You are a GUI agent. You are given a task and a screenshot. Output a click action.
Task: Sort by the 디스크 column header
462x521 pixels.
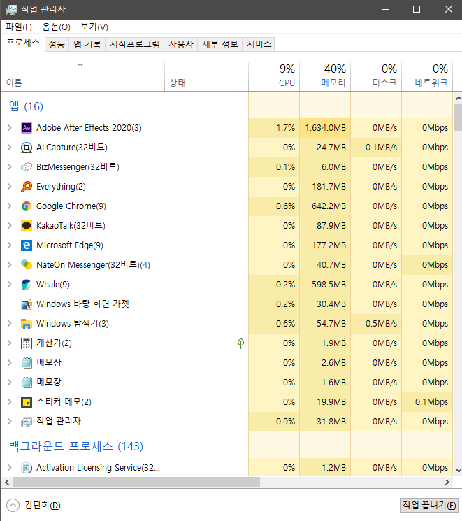click(x=376, y=76)
